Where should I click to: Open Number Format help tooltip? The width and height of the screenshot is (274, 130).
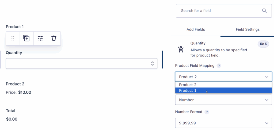[207, 112]
